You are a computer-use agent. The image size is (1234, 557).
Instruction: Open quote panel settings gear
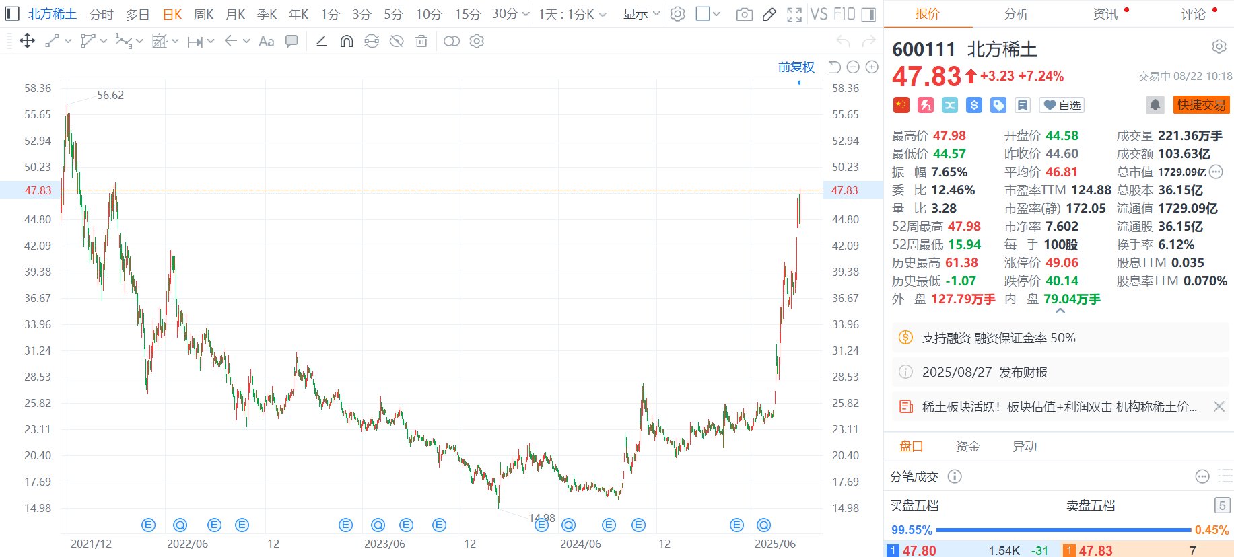point(1219,46)
